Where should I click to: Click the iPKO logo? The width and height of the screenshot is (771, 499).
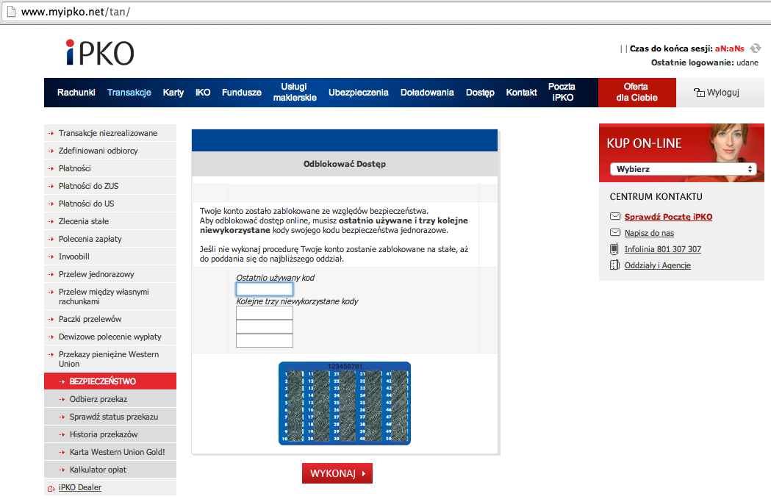coord(100,53)
